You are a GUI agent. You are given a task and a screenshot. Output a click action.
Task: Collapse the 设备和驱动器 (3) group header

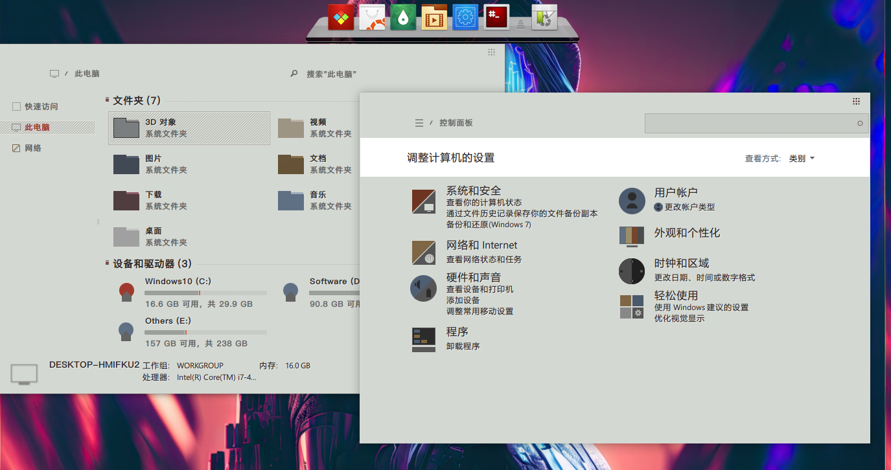[152, 263]
